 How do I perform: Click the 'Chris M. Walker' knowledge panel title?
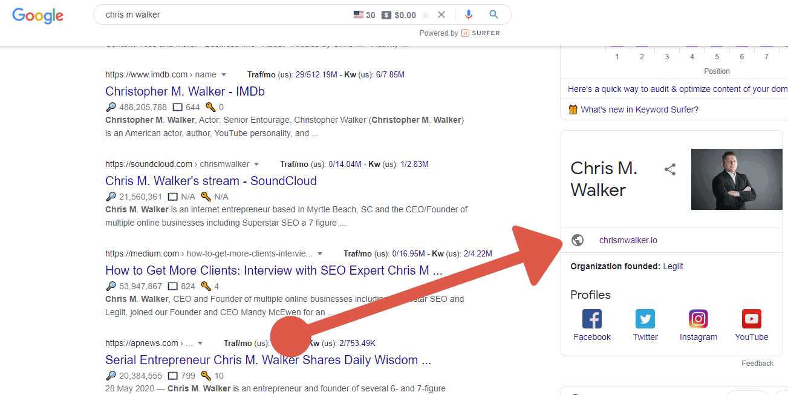(604, 179)
